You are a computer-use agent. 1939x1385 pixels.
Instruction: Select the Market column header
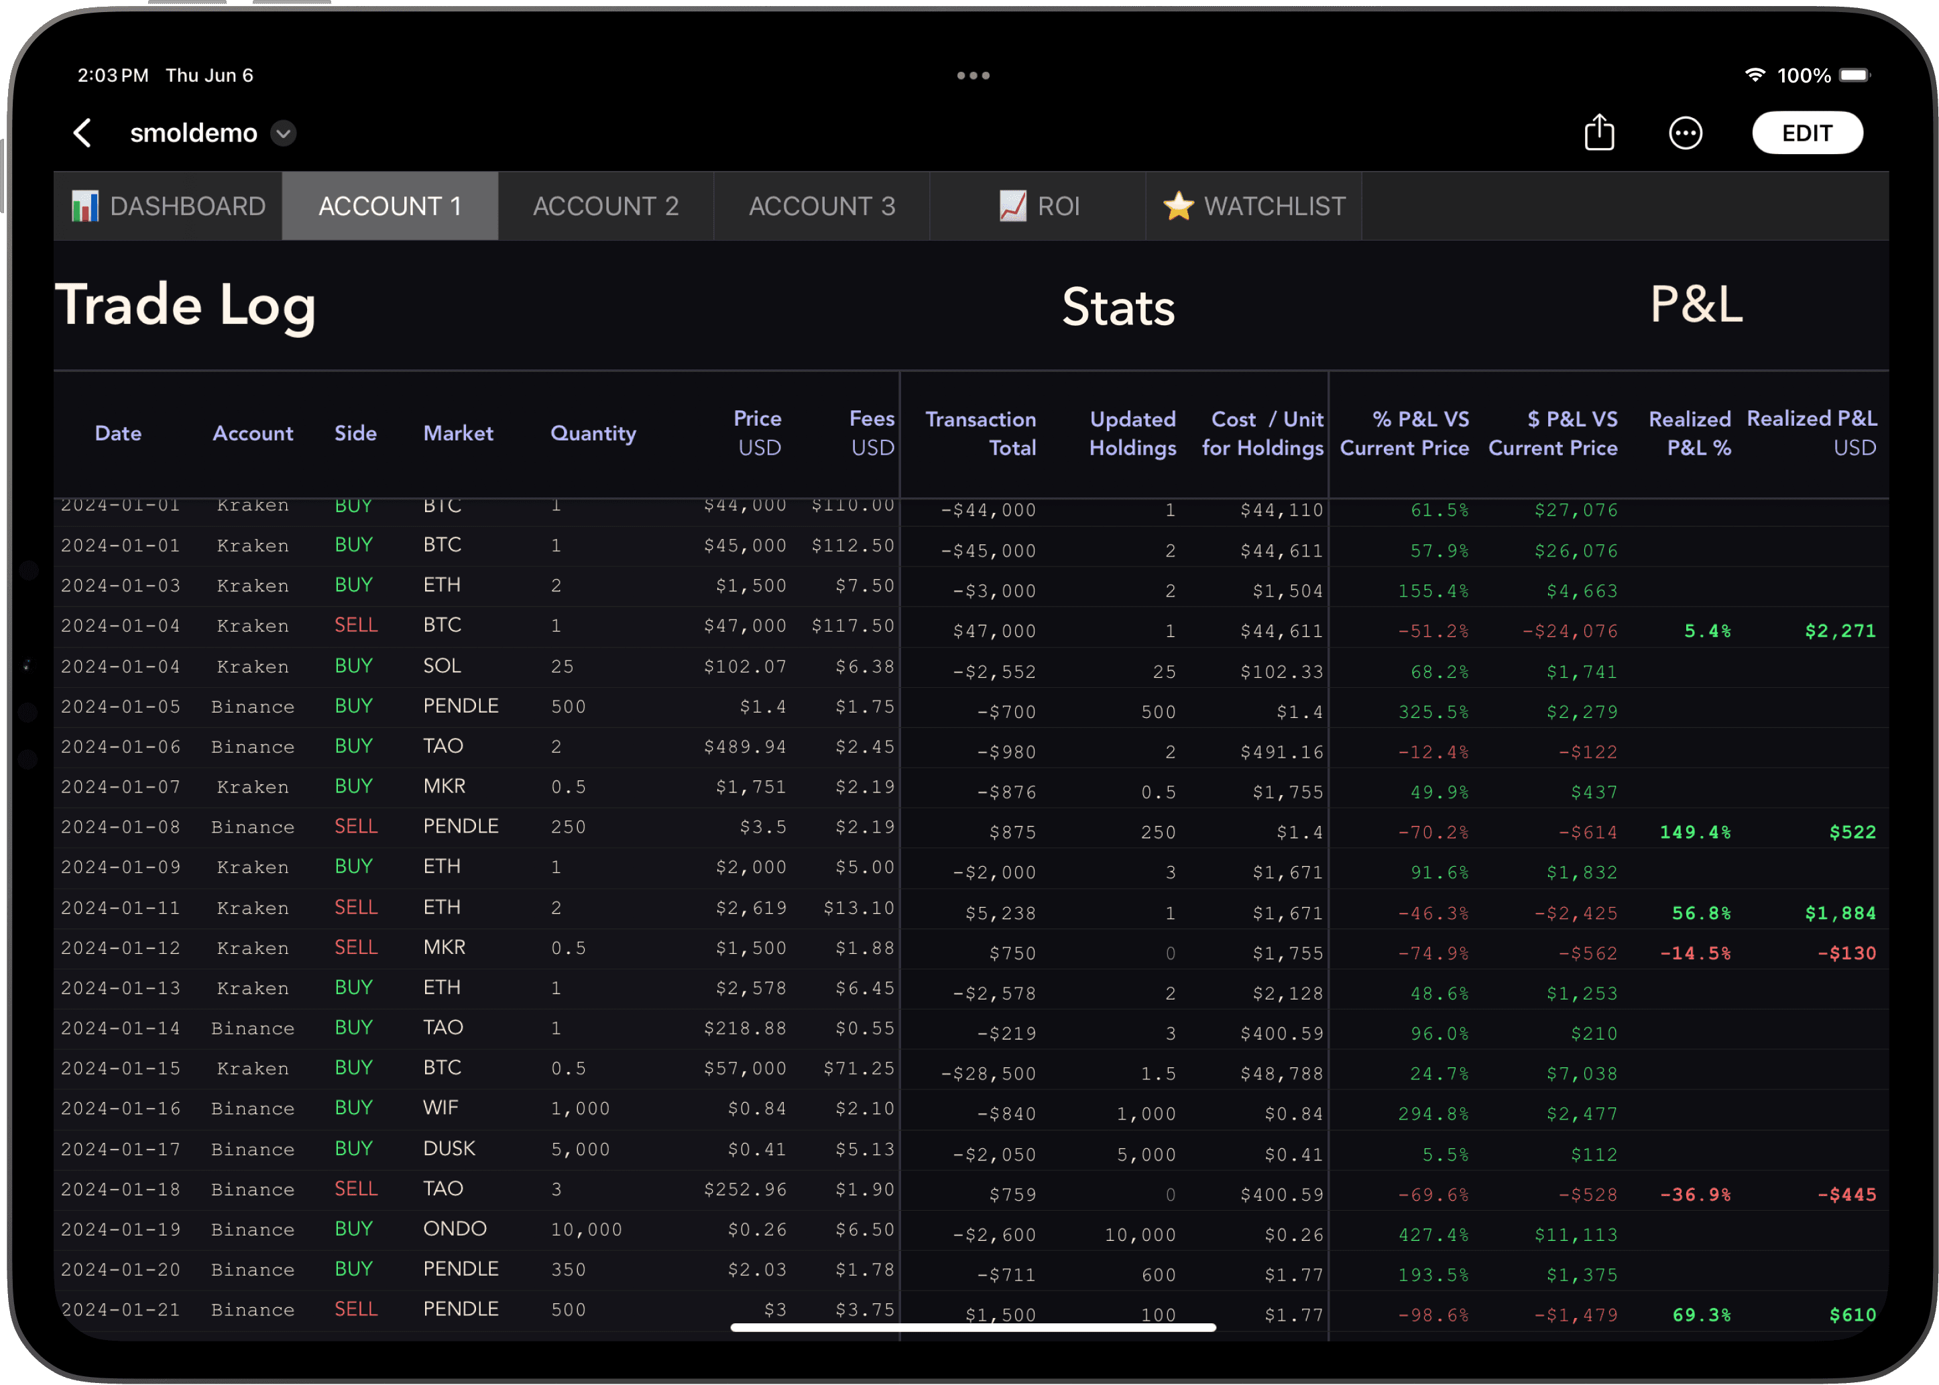[458, 433]
